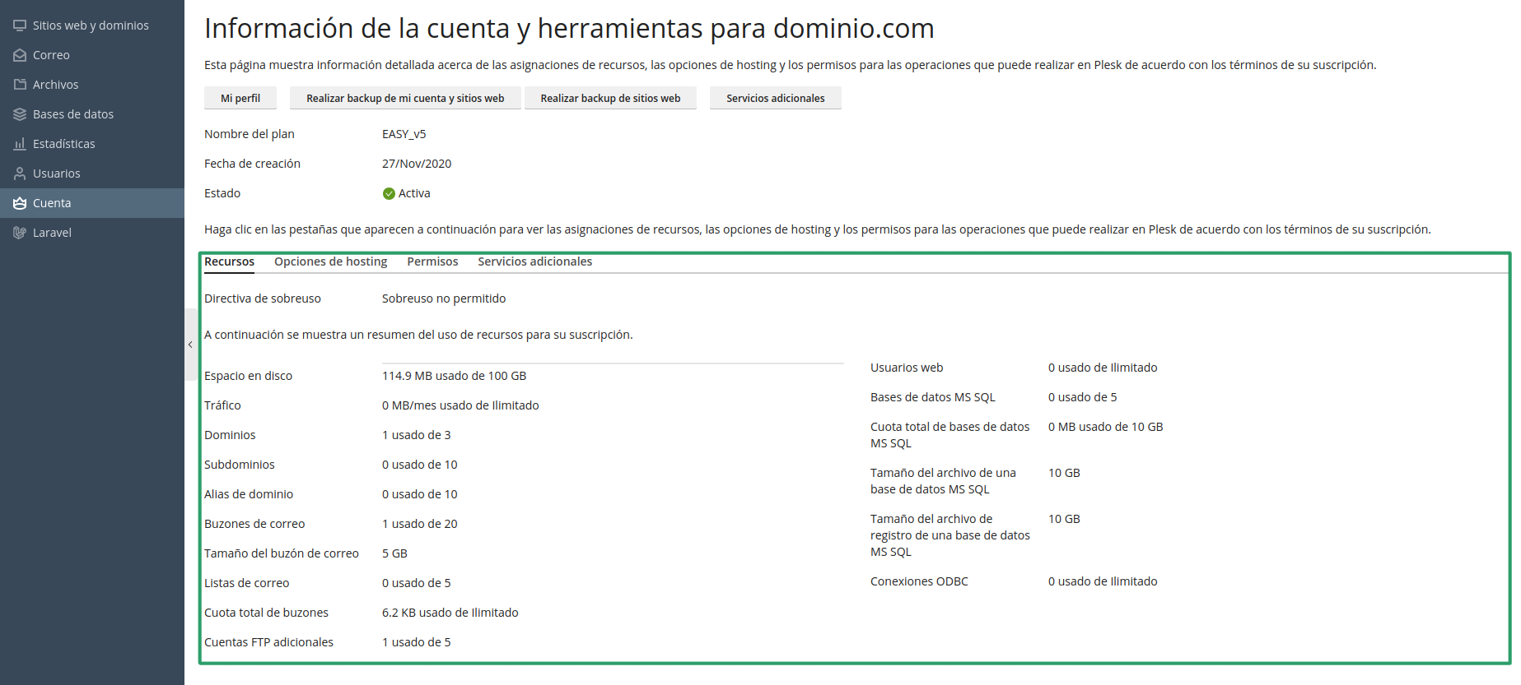Click the Correo envelope icon
The width and height of the screenshot is (1521, 685).
tap(20, 55)
